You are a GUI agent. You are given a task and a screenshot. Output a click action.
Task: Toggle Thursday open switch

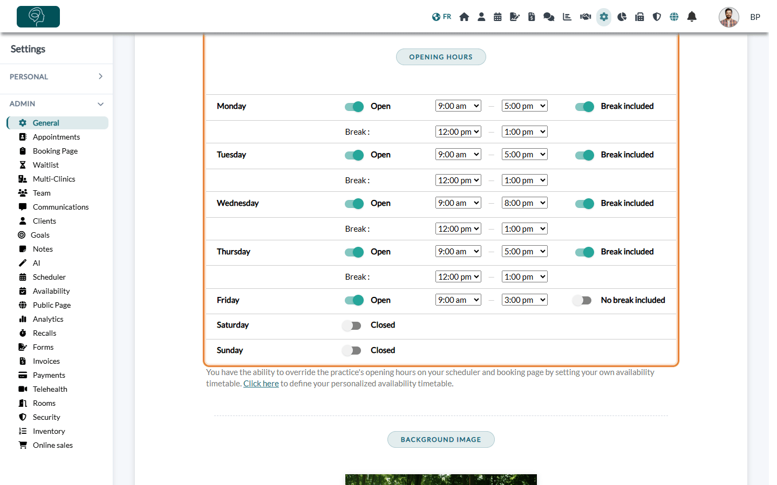354,252
